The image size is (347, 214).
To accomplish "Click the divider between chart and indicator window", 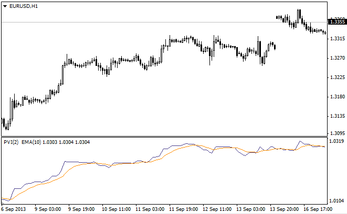I will tap(163, 137).
